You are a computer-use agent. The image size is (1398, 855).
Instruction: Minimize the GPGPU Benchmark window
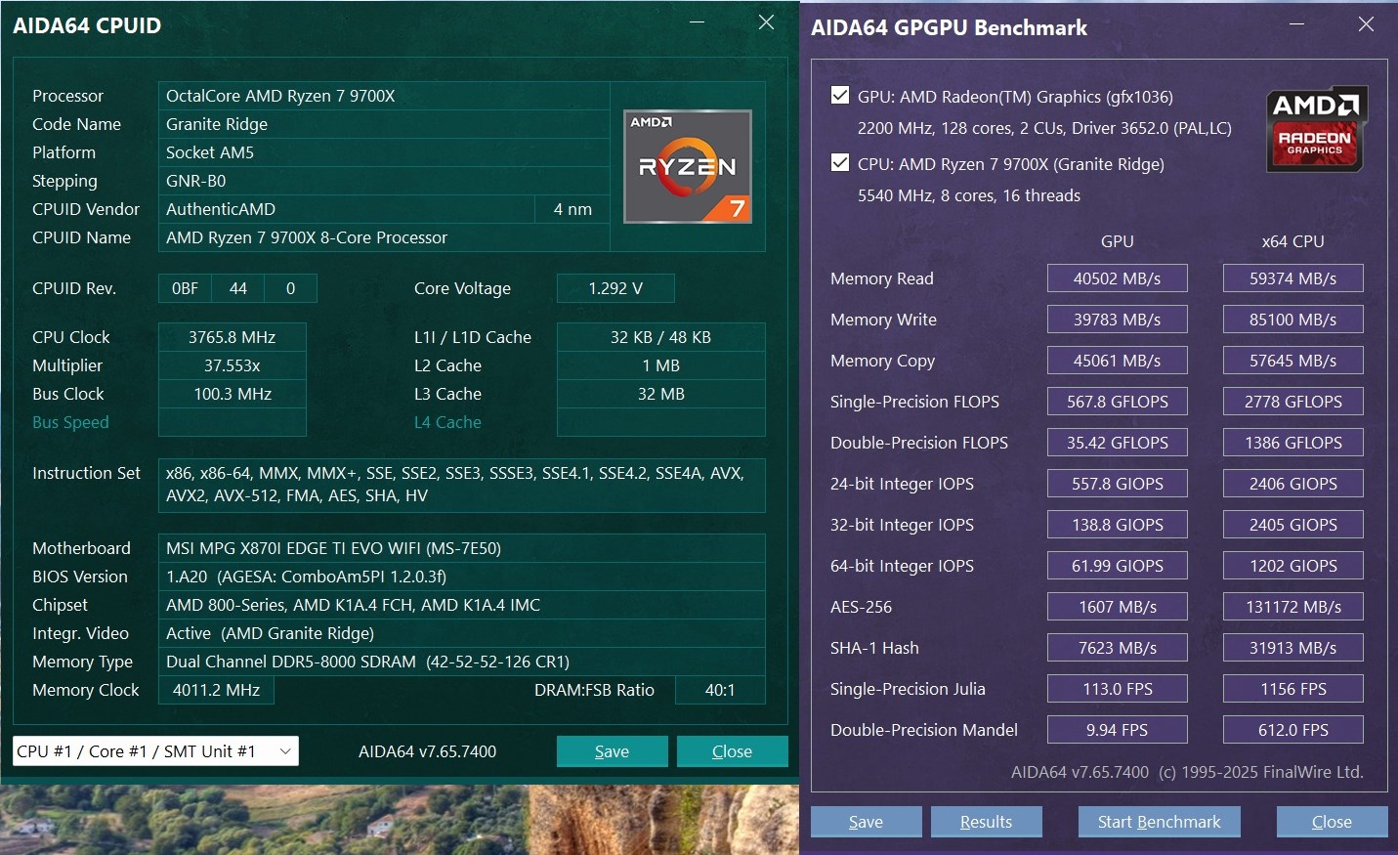tap(1296, 24)
